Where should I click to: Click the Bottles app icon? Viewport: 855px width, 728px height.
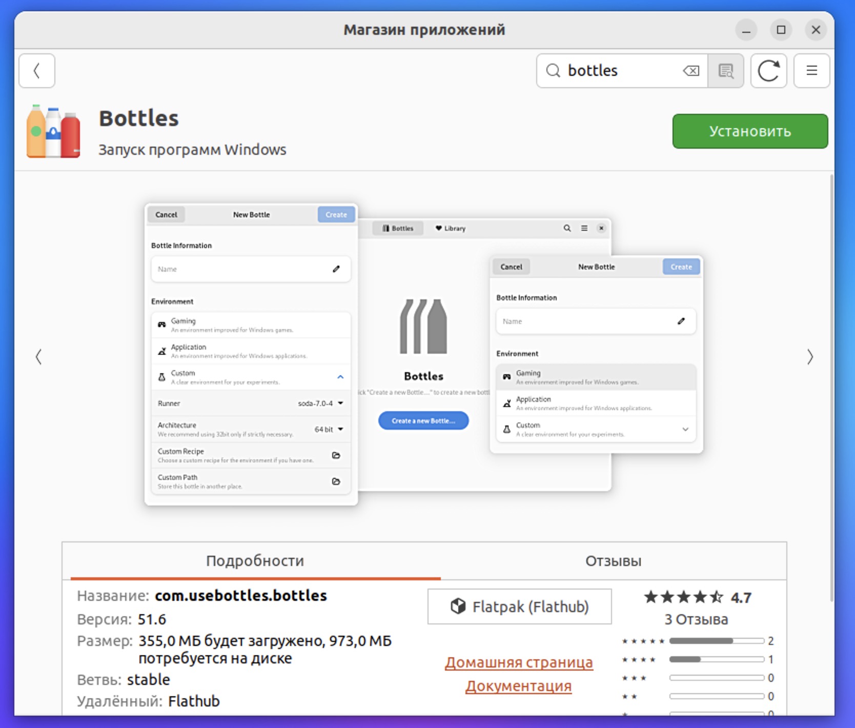point(53,131)
